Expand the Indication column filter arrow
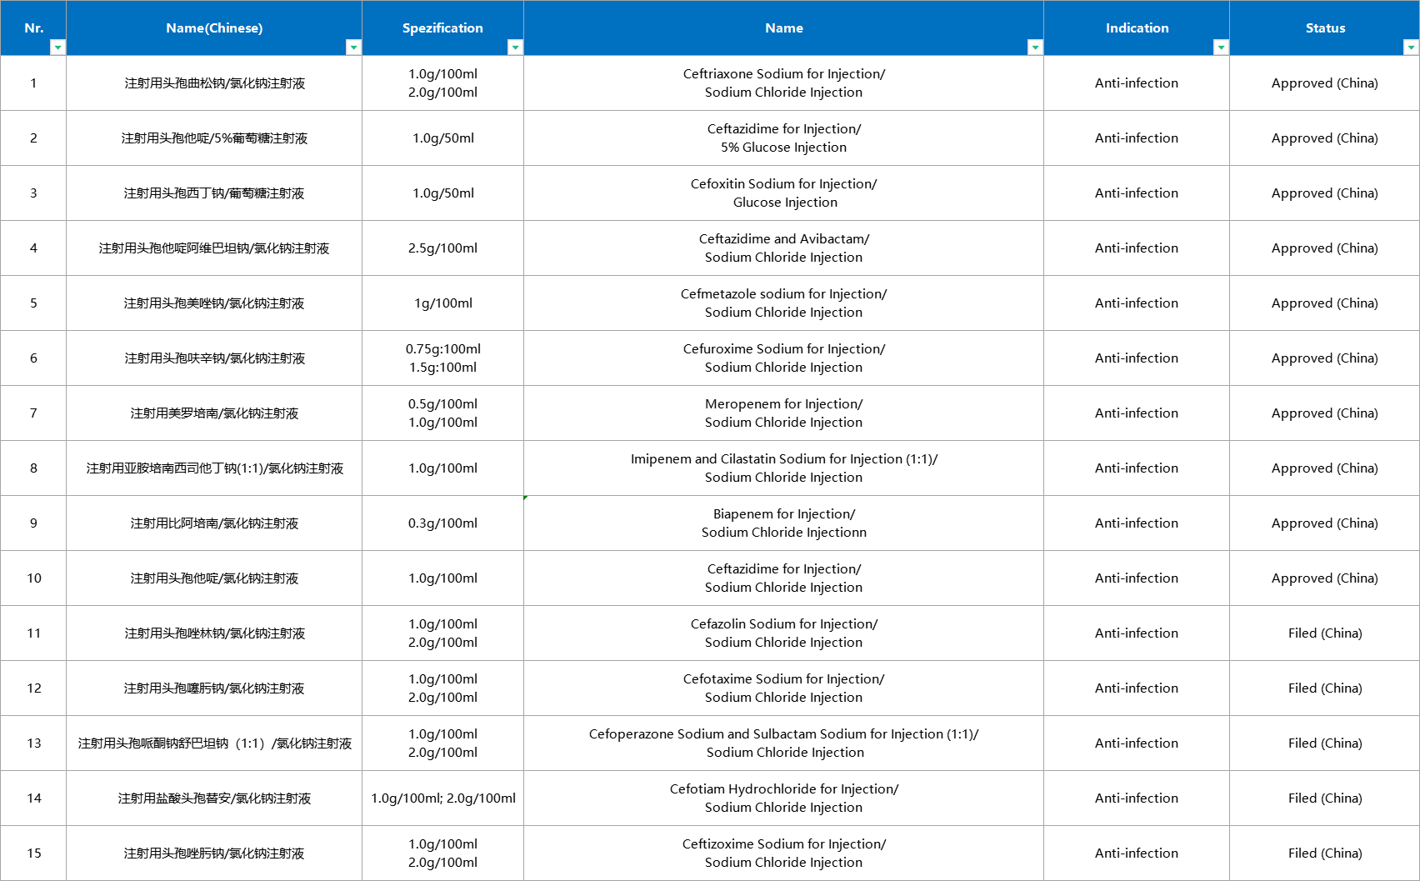This screenshot has height=881, width=1420. [x=1221, y=48]
